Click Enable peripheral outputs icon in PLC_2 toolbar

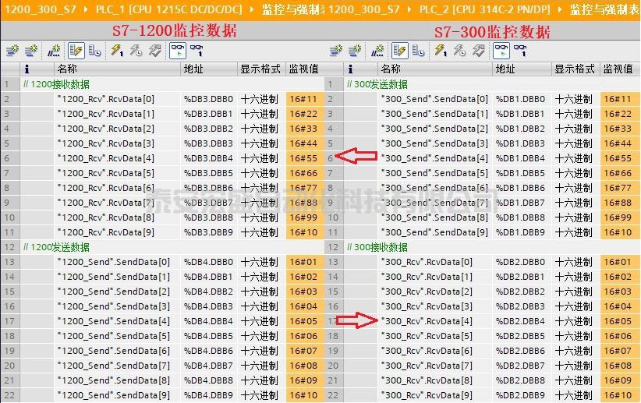(x=479, y=51)
